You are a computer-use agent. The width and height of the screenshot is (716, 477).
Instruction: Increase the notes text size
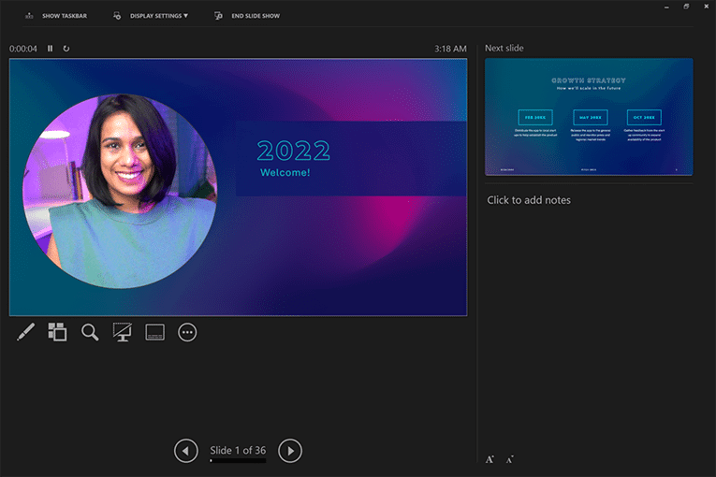(x=490, y=459)
